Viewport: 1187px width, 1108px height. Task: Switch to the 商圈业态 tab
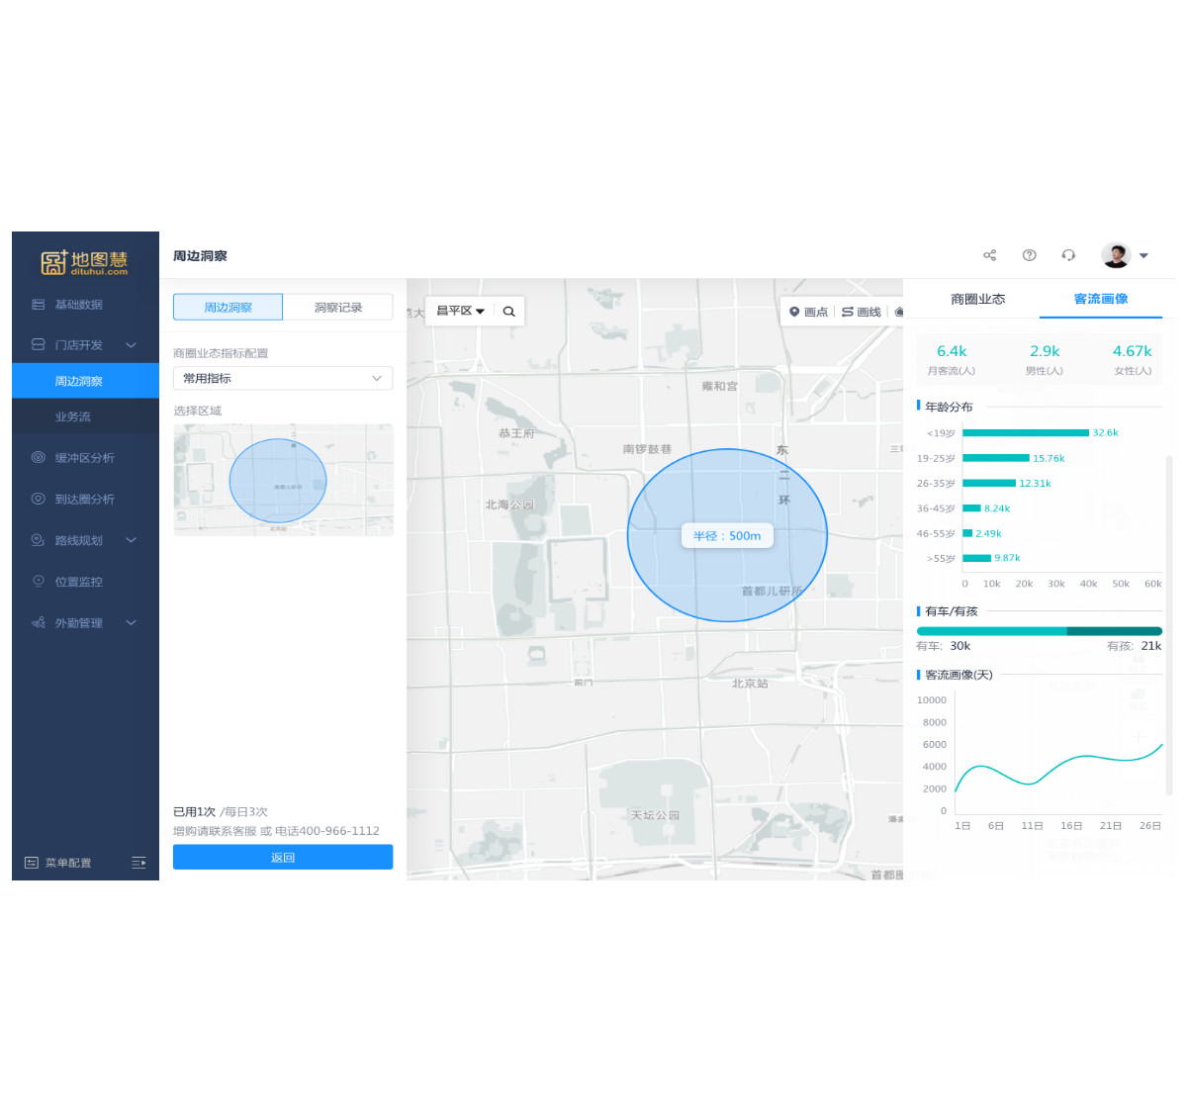977,299
